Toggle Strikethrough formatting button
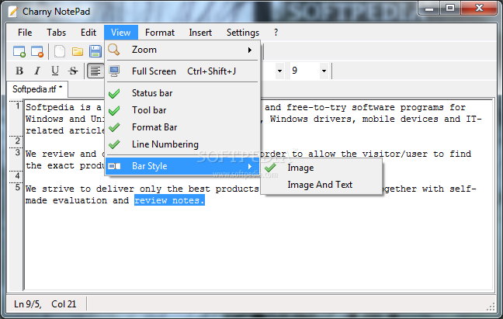The image size is (503, 319). click(73, 71)
